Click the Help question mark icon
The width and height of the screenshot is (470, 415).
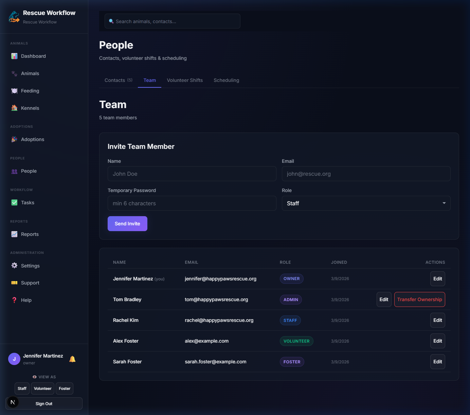coord(14,300)
